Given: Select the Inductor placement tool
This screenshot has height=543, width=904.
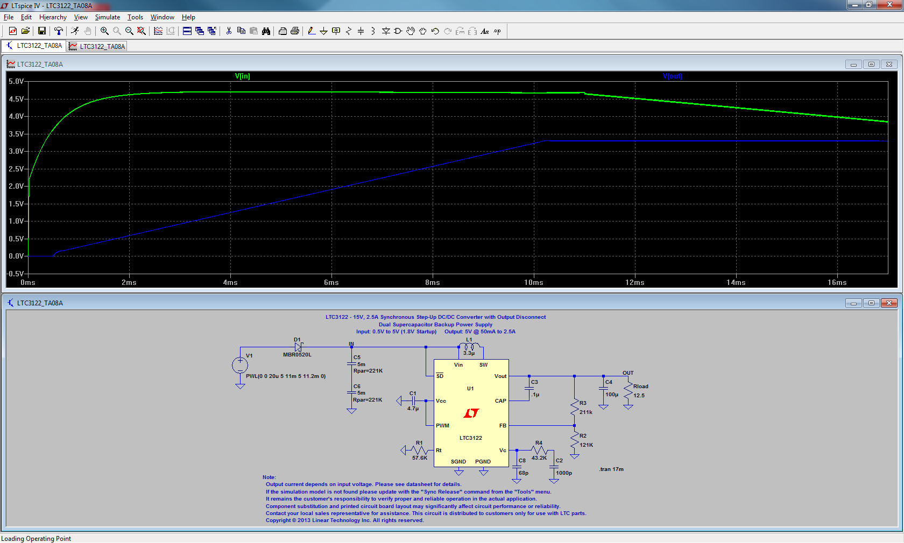Looking at the screenshot, I should pyautogui.click(x=373, y=31).
